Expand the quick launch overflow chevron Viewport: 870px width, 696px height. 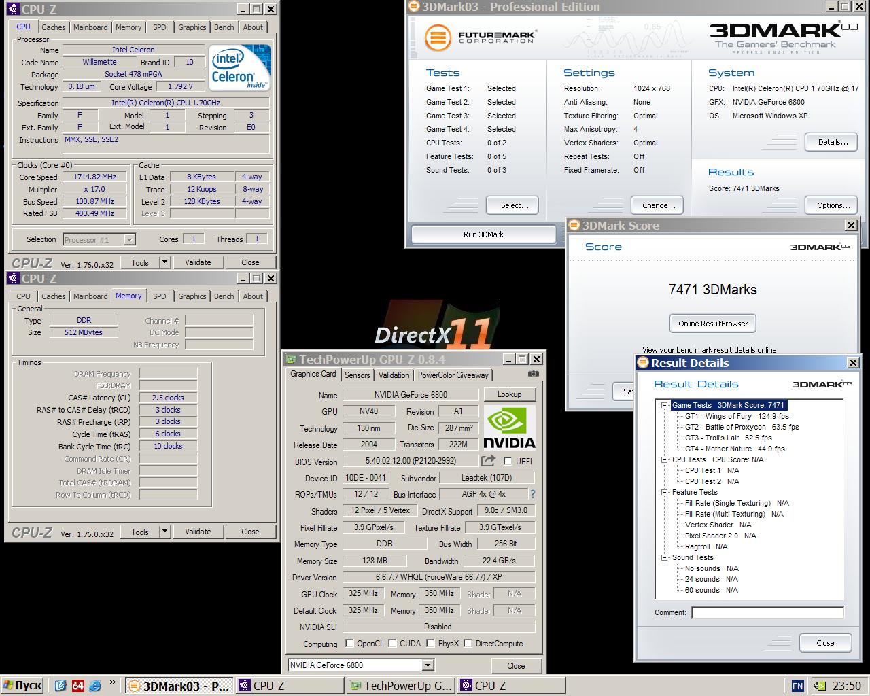[113, 683]
